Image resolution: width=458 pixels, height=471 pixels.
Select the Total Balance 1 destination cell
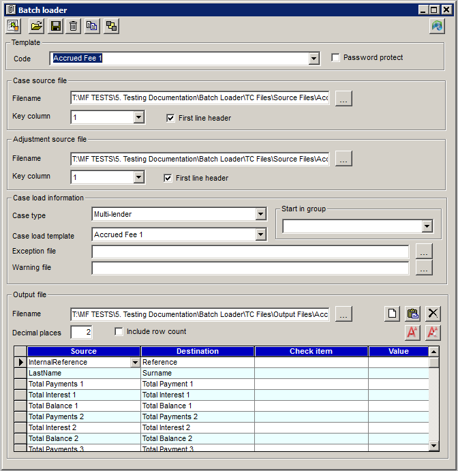198,406
